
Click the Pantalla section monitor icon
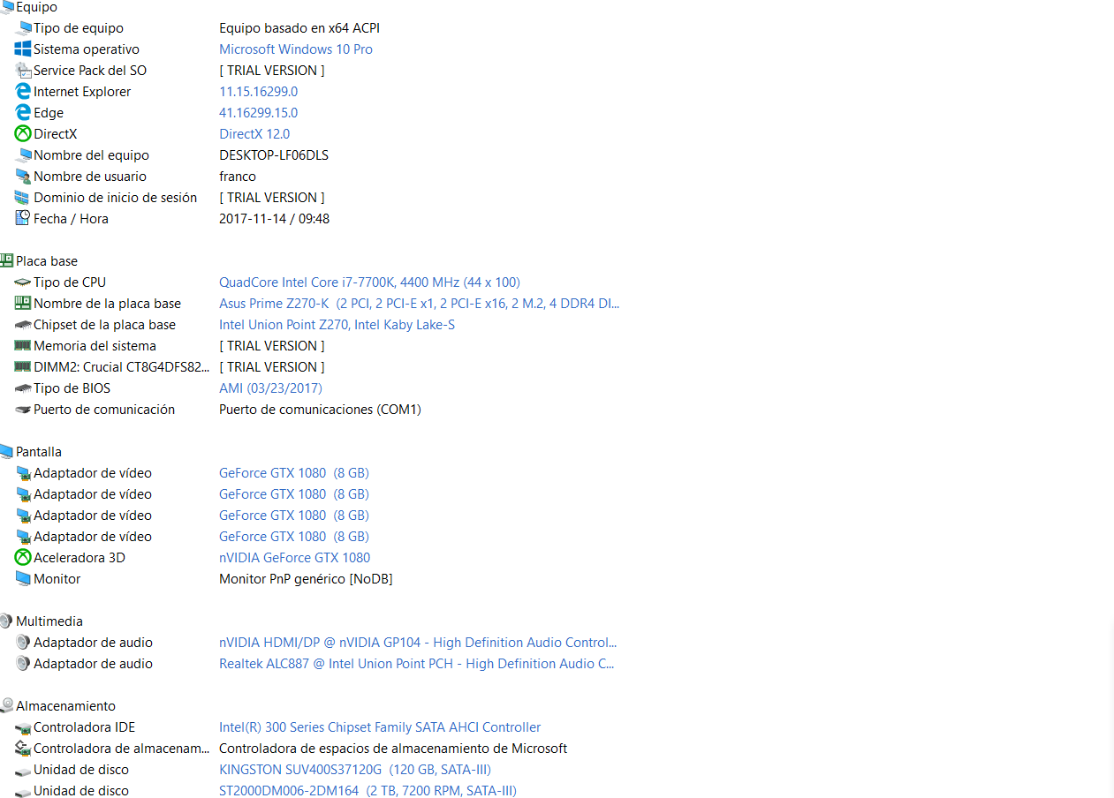pos(7,452)
